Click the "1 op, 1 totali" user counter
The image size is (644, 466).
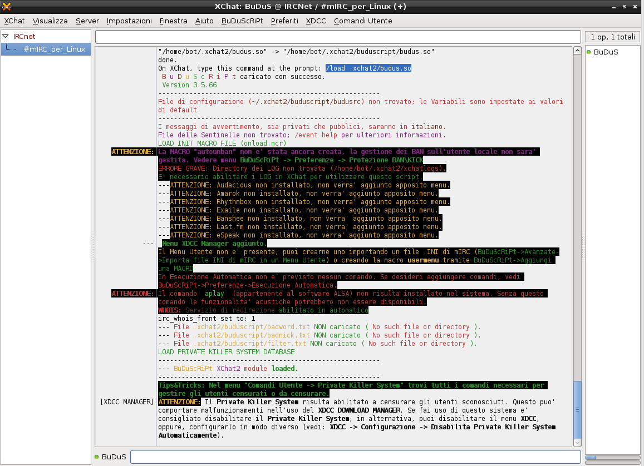(x=612, y=37)
